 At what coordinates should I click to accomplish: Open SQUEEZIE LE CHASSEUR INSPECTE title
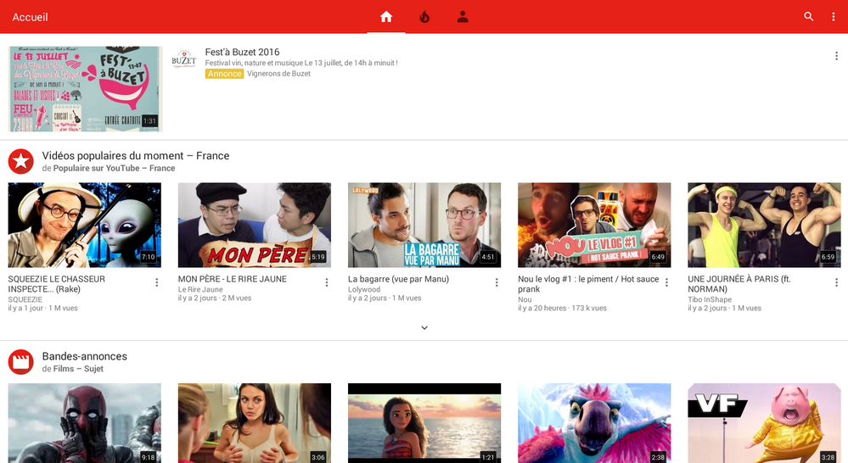[x=56, y=283]
